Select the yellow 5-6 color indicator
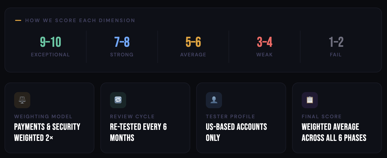 [x=193, y=42]
